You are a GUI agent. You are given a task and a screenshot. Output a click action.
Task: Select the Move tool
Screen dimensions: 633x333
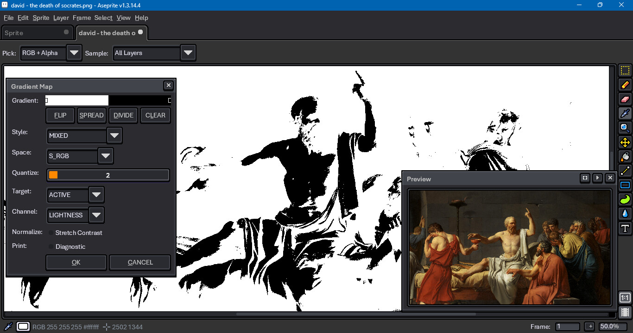click(x=625, y=142)
